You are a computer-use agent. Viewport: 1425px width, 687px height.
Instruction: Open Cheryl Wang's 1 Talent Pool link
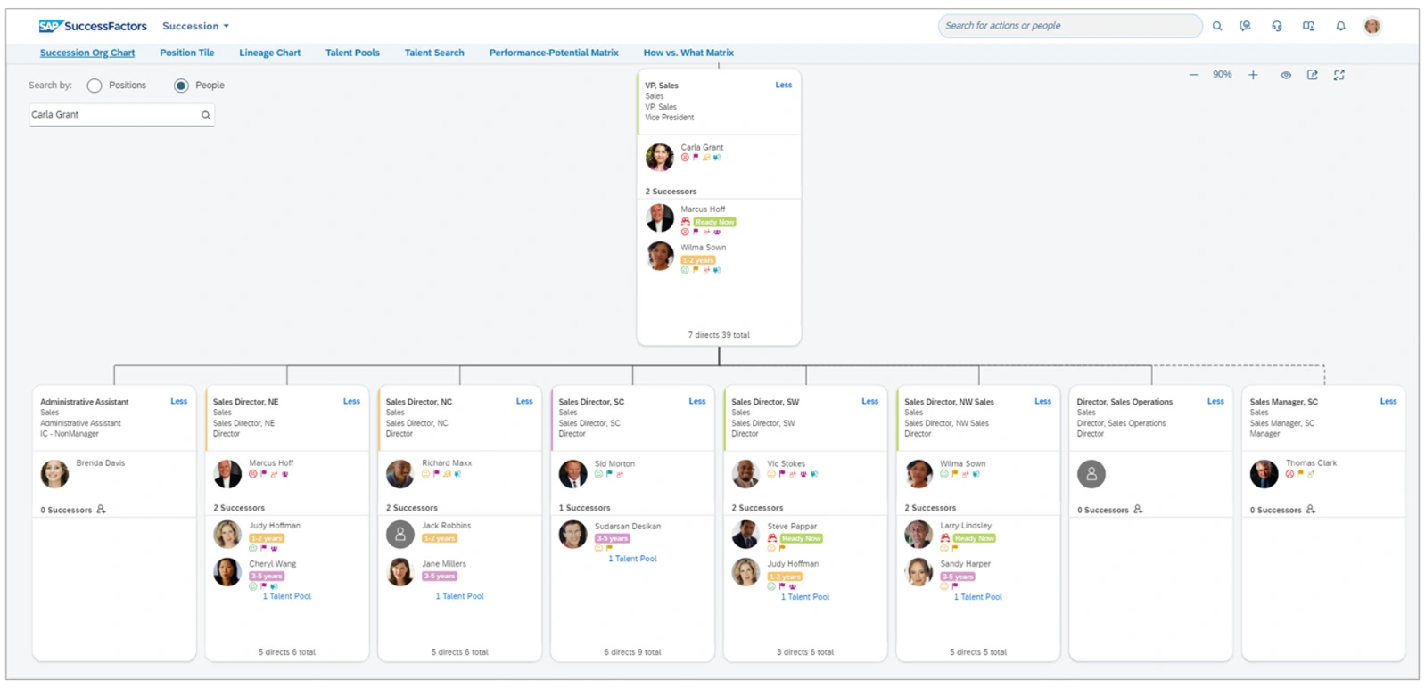point(287,596)
